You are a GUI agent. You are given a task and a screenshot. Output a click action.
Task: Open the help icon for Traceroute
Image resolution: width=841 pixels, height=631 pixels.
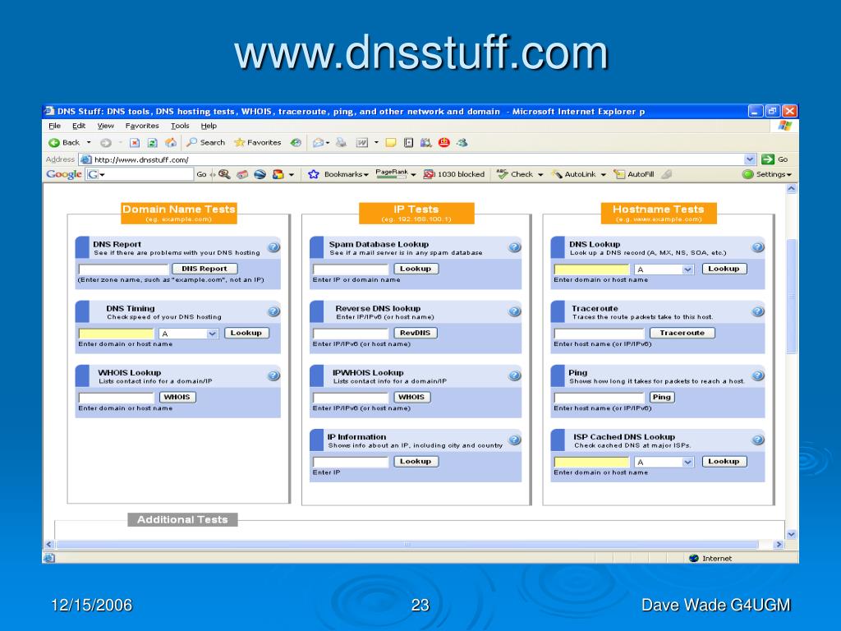pyautogui.click(x=758, y=311)
